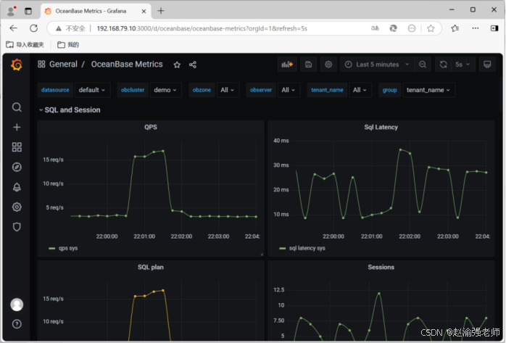Open the browser favorites list icon
Image resolution: width=506 pixels, height=343 pixels.
click(455, 28)
